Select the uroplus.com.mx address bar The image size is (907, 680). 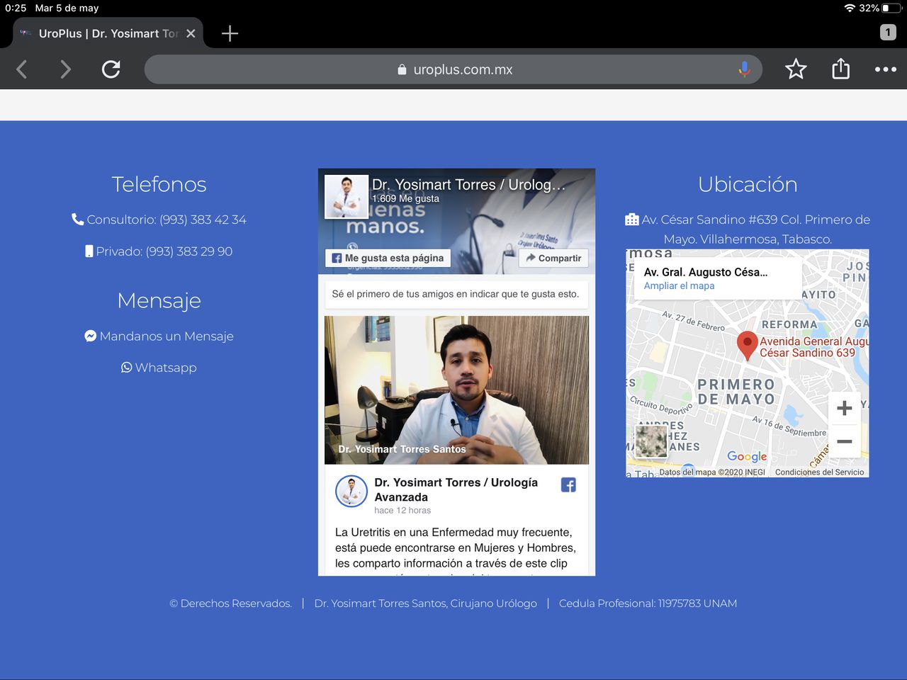pos(453,69)
